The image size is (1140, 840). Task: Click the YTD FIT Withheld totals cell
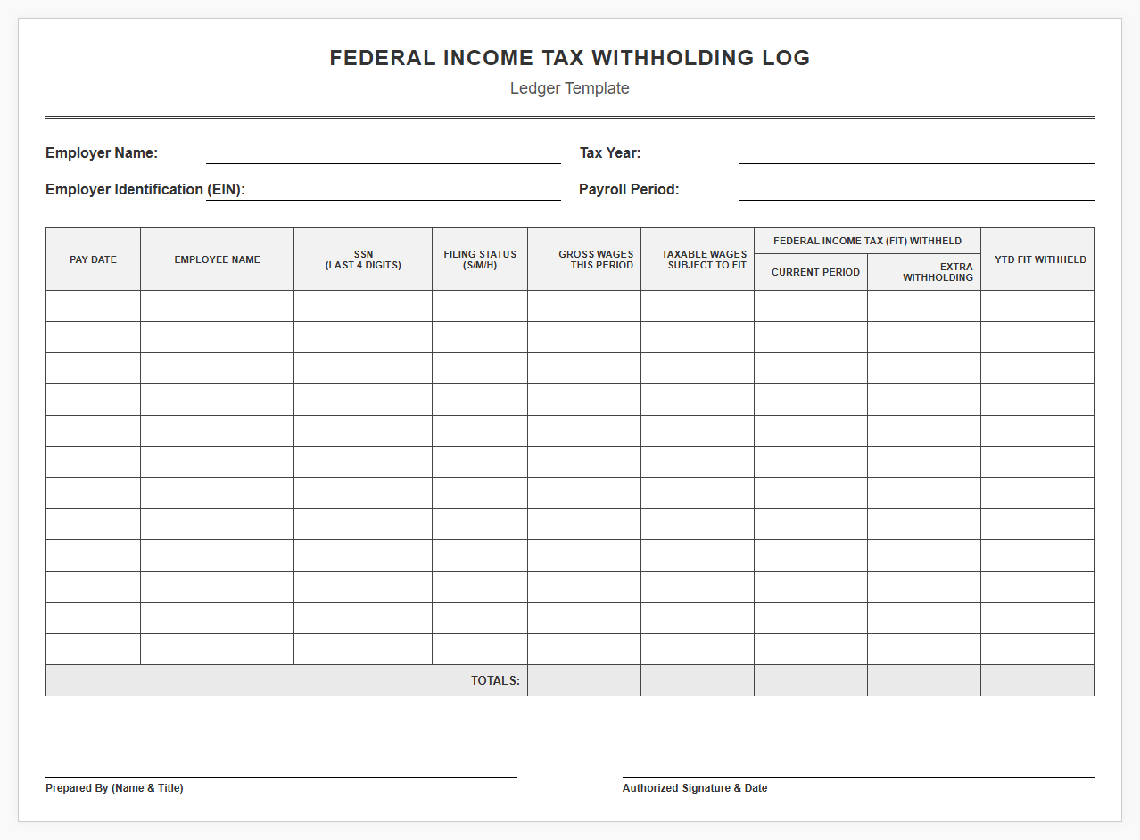[1037, 680]
